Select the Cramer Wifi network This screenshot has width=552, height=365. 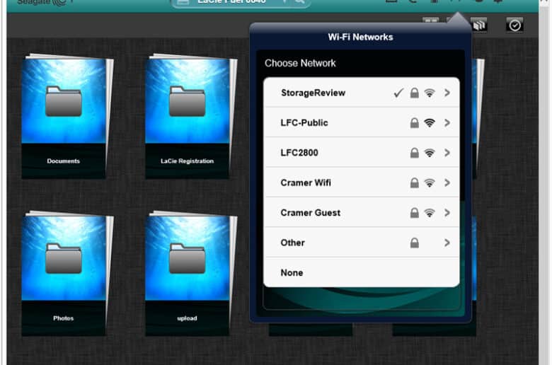coord(361,182)
